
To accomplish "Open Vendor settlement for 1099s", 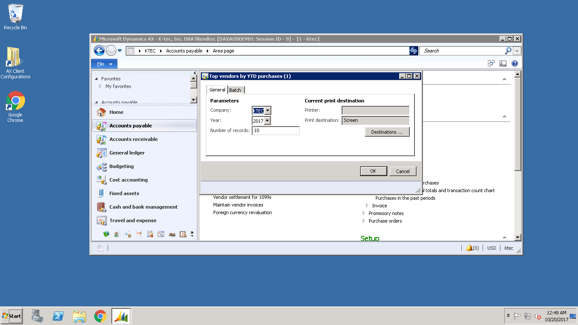I will point(242,197).
